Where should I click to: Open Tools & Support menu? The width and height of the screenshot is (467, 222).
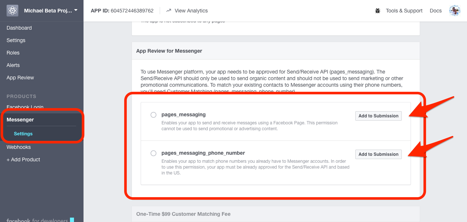pos(404,11)
